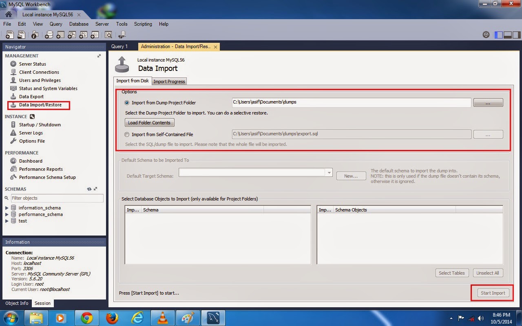
Task: Toggle the right sidebar panel visibility
Action: point(516,35)
